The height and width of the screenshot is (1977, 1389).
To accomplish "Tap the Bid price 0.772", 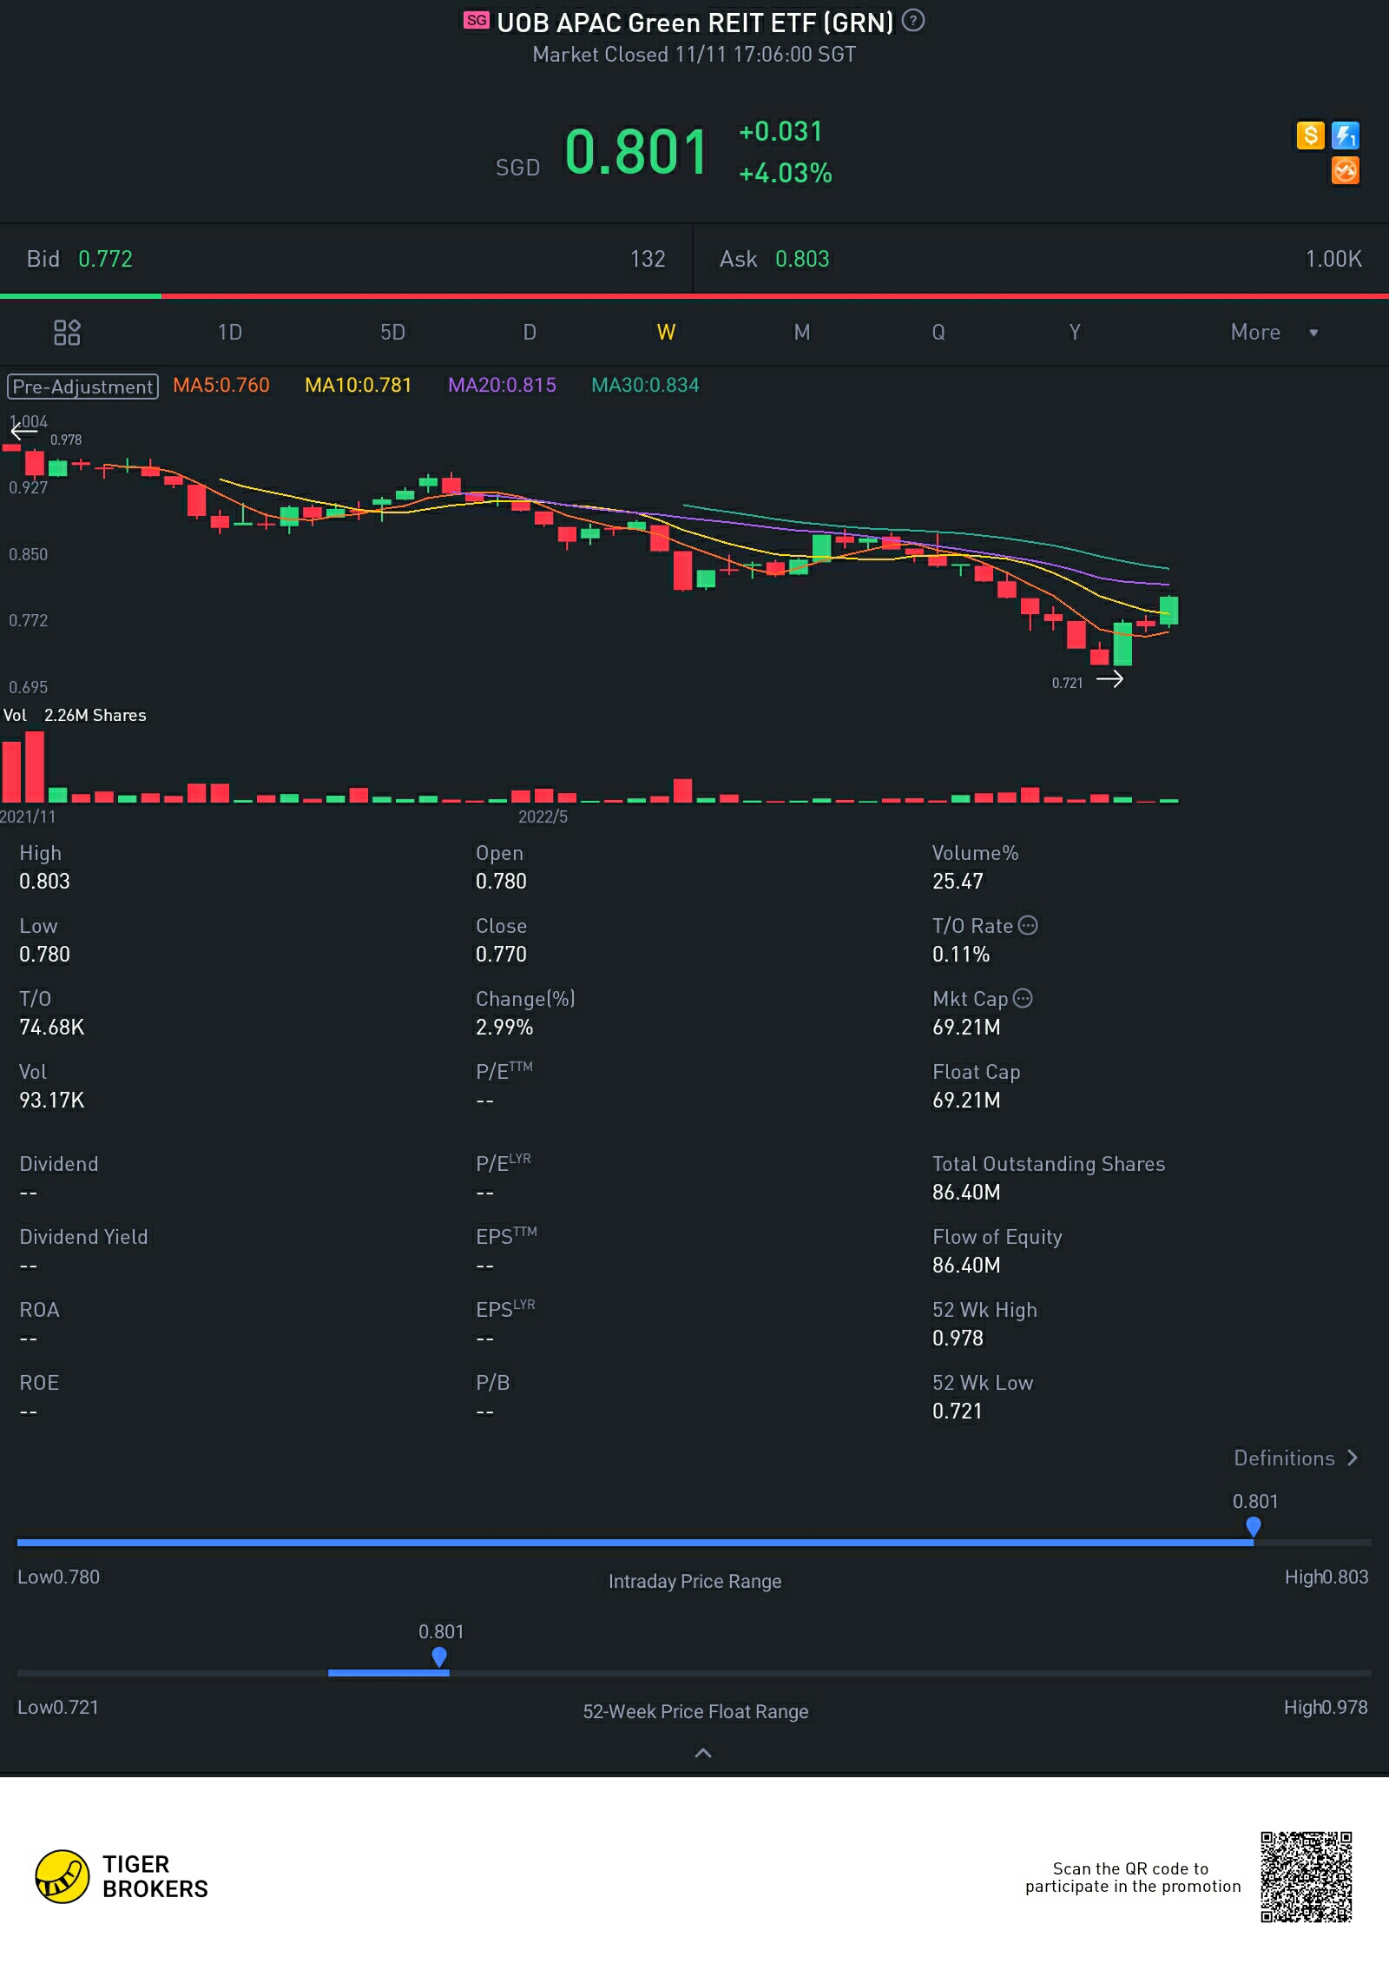I will (x=105, y=259).
